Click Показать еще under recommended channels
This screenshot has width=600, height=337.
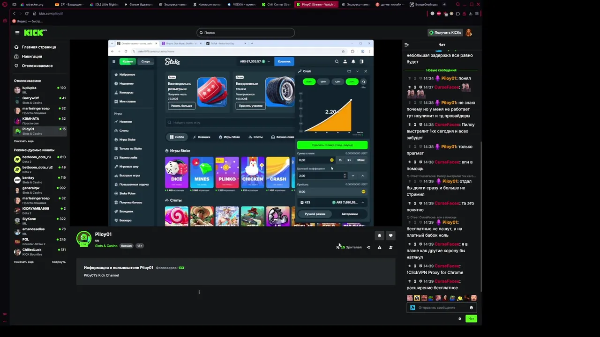(24, 262)
